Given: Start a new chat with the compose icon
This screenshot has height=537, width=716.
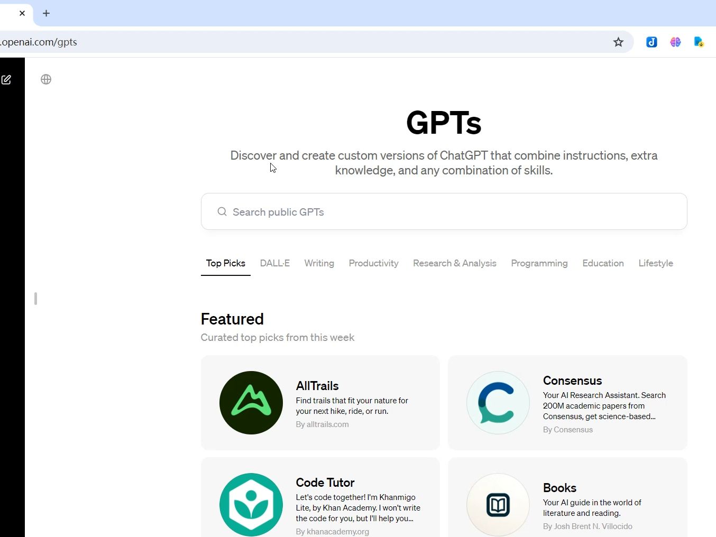Looking at the screenshot, I should [x=6, y=80].
